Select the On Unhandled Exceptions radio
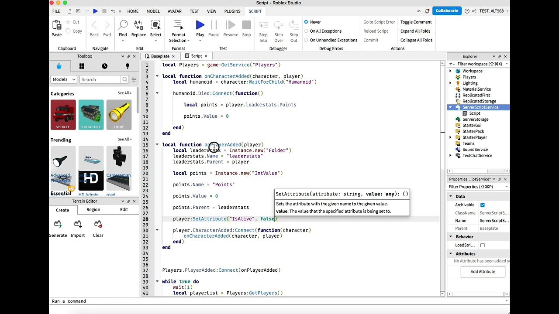 [306, 40]
